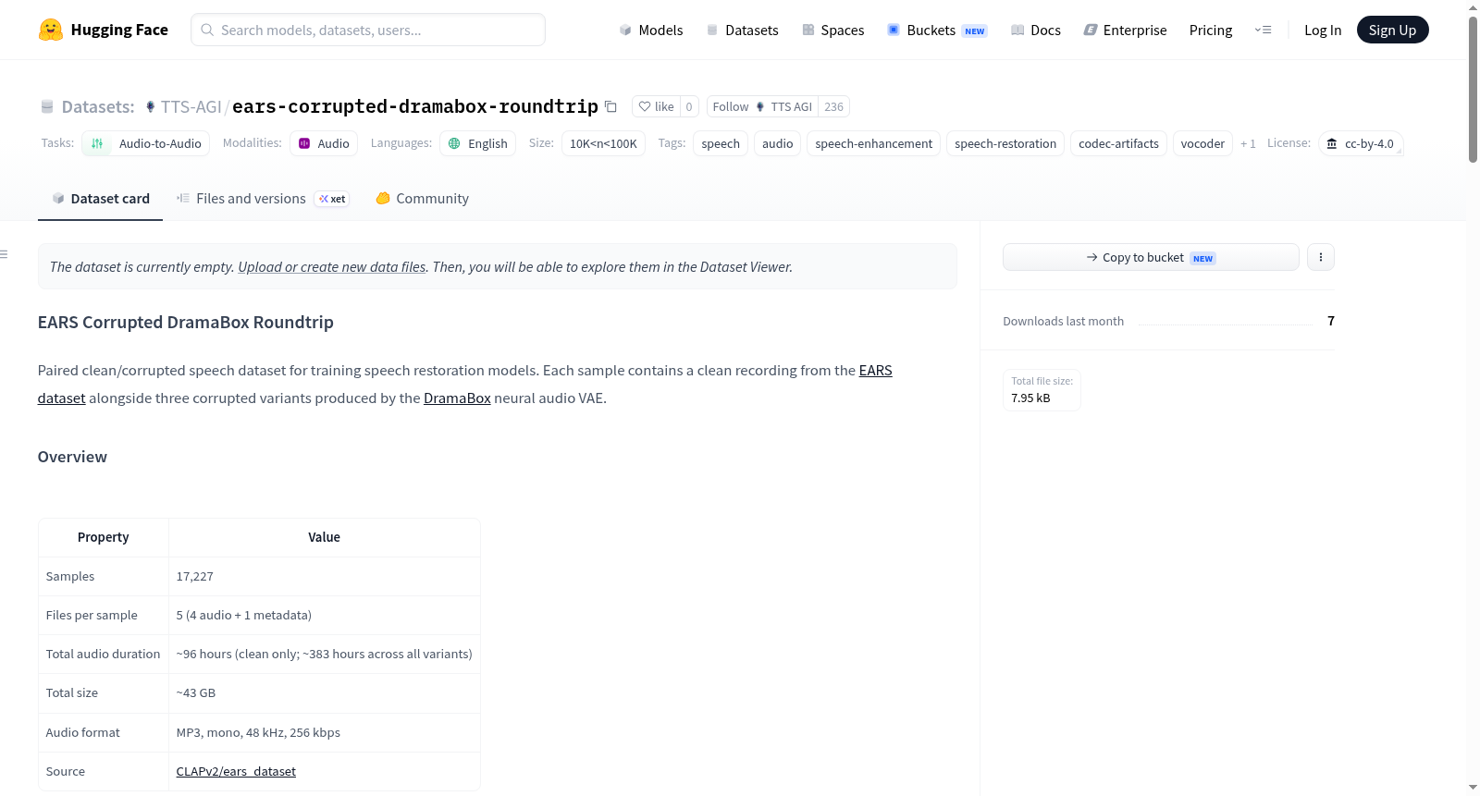Open the Pricing page
This screenshot has height=796, width=1480.
pos(1211,30)
